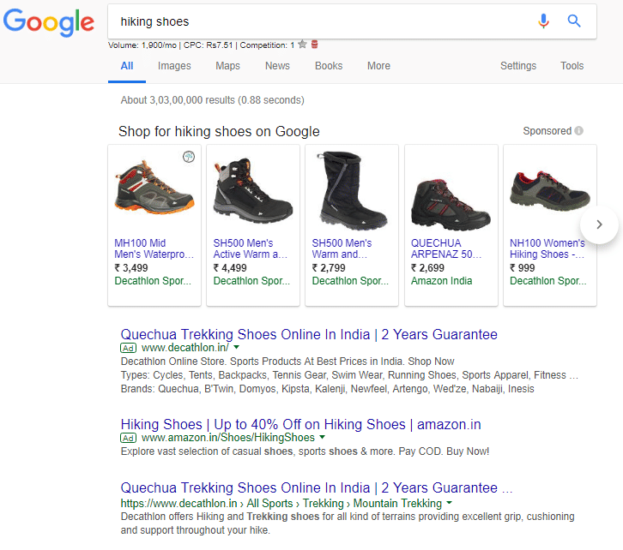623x550 pixels.
Task: Open Settings menu
Action: coord(518,66)
